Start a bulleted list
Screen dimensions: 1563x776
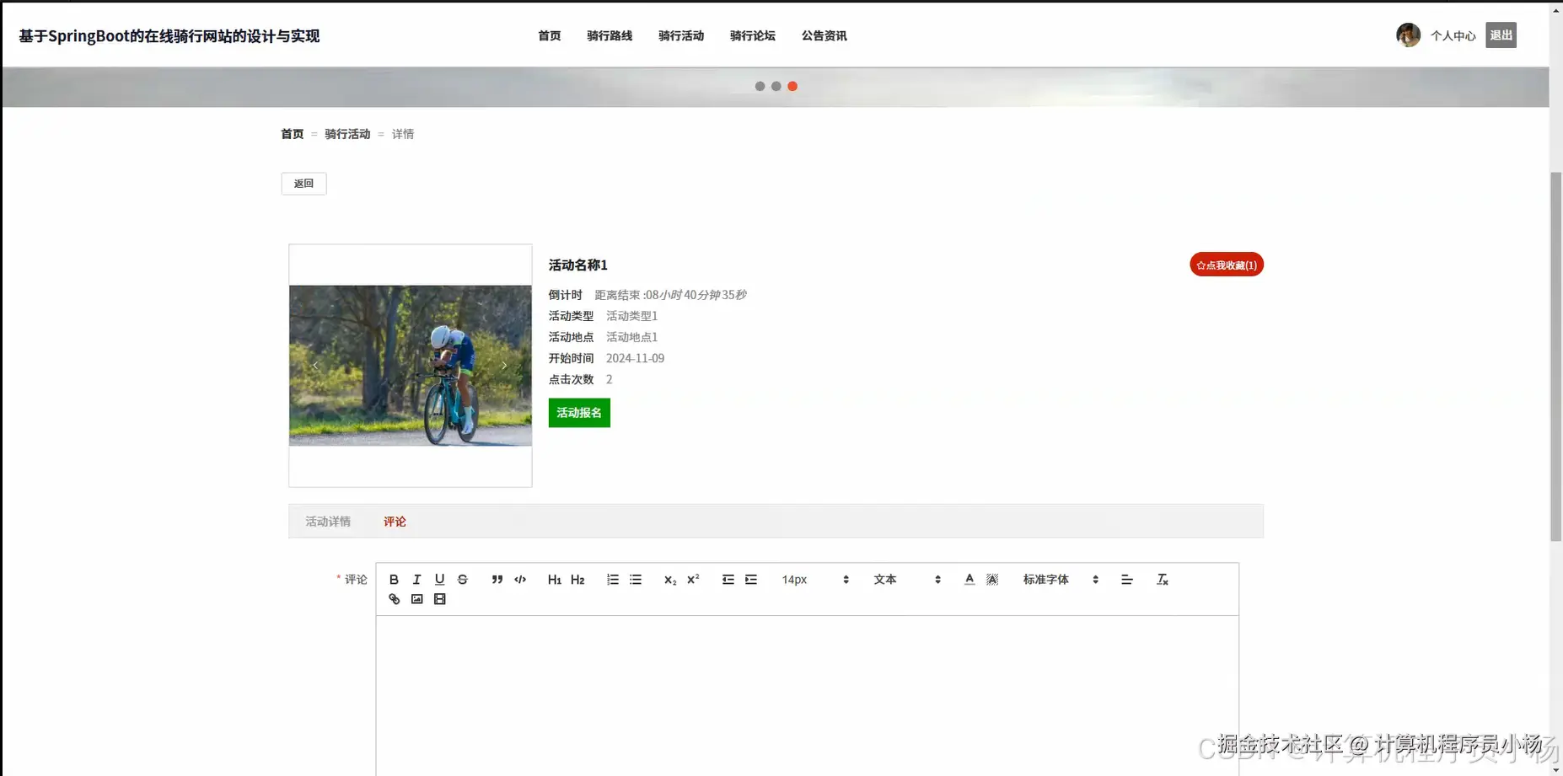[636, 580]
